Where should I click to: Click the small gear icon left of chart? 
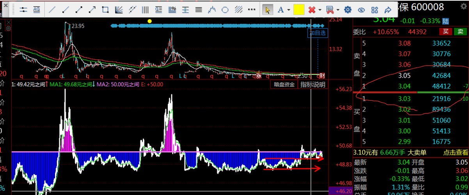point(8,29)
